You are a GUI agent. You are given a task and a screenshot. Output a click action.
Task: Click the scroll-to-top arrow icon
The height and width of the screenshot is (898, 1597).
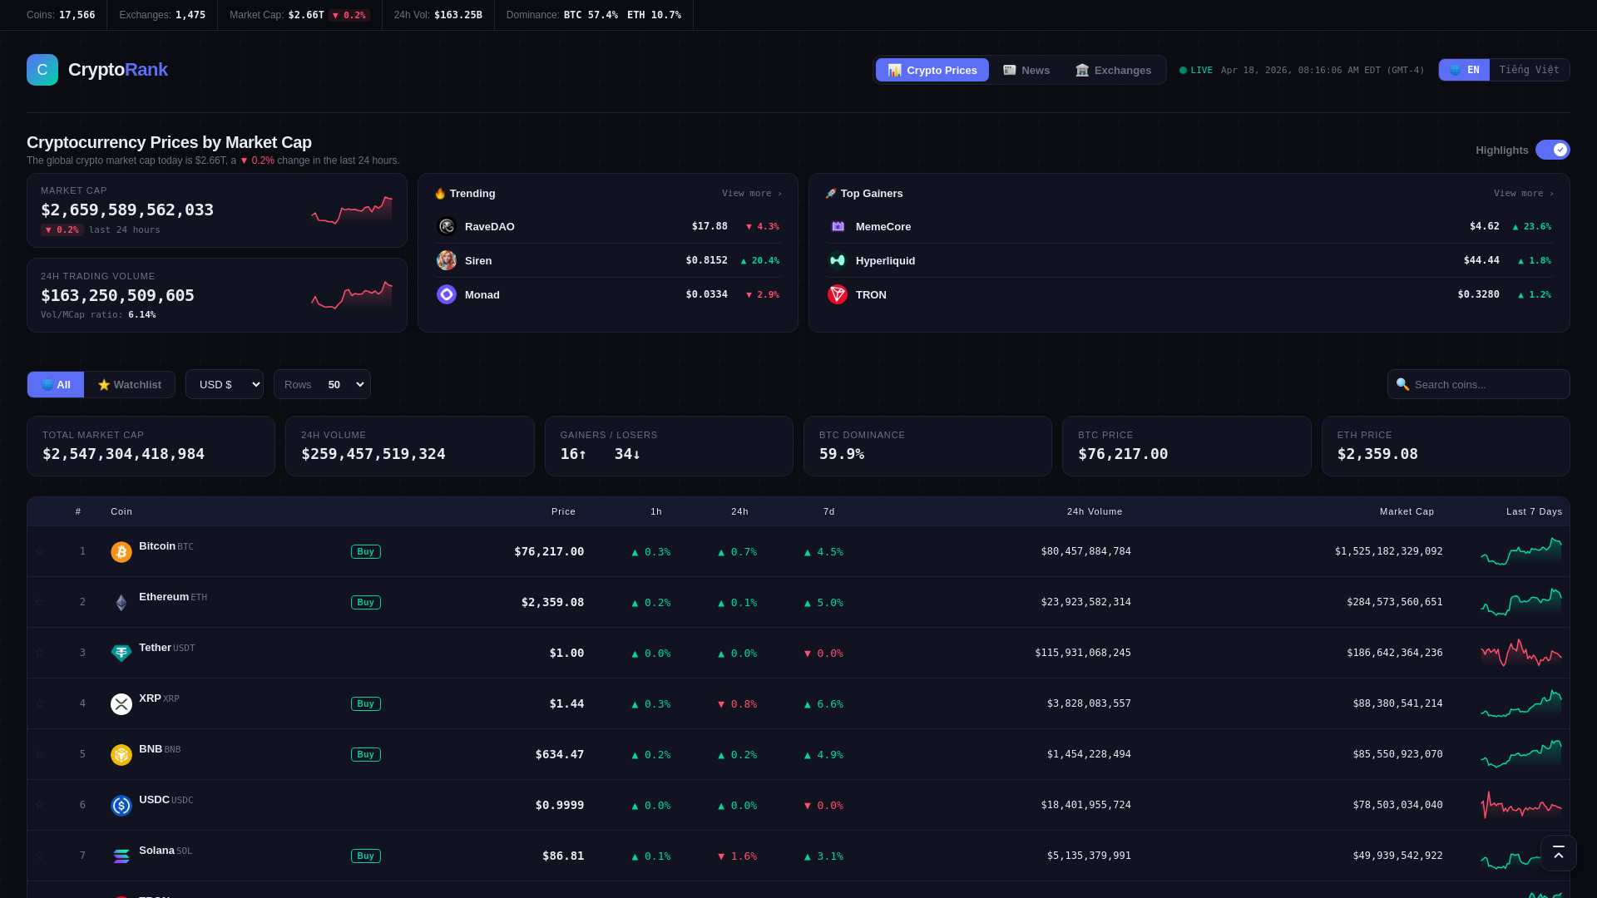tap(1559, 853)
